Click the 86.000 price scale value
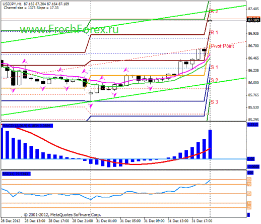Image resolution: width=261 pixels, height=224 pixels. pos(253,83)
